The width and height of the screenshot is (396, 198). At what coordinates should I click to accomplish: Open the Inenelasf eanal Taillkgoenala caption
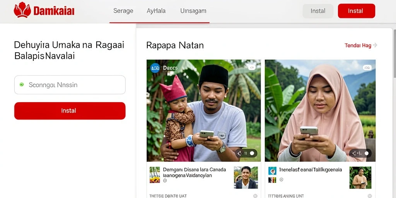point(311,169)
